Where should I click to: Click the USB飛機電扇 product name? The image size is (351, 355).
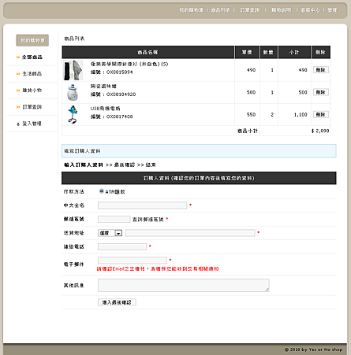coord(106,109)
